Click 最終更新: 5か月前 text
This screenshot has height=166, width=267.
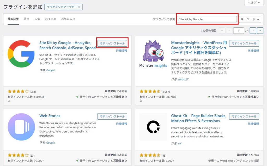pyautogui.click(x=248, y=155)
